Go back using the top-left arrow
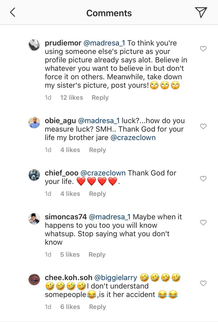Viewport: 218px width, 322px height. click(12, 12)
